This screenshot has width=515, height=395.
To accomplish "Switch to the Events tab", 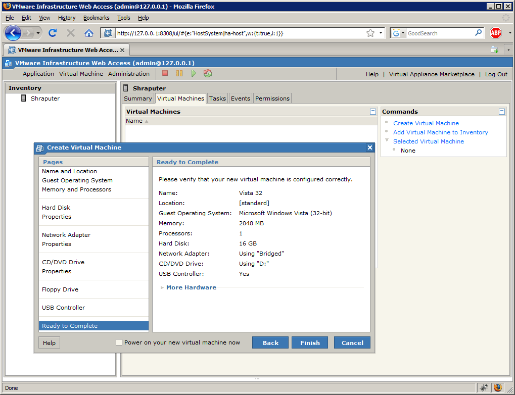I will [x=241, y=98].
